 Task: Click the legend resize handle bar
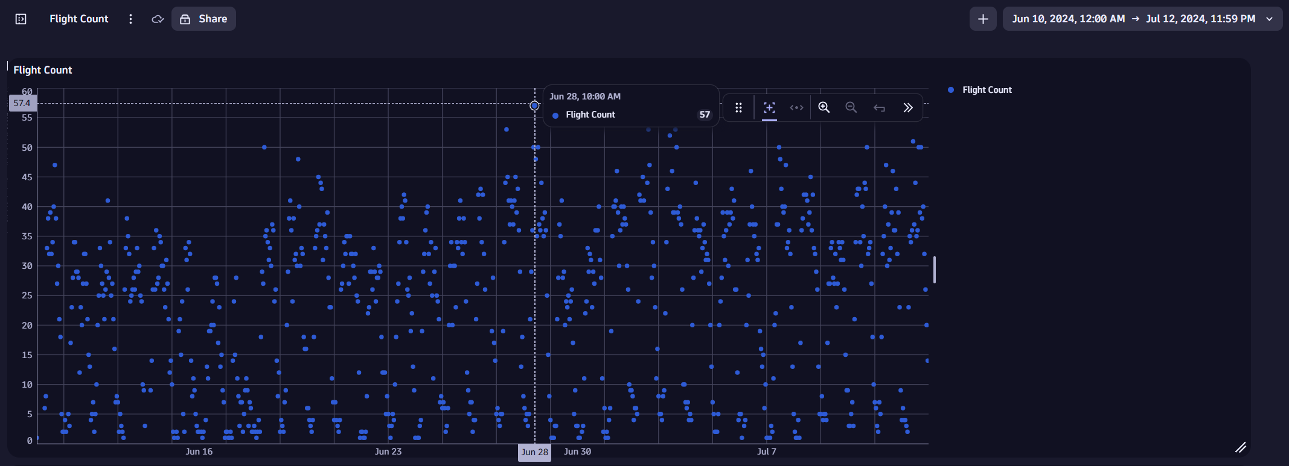click(x=935, y=269)
